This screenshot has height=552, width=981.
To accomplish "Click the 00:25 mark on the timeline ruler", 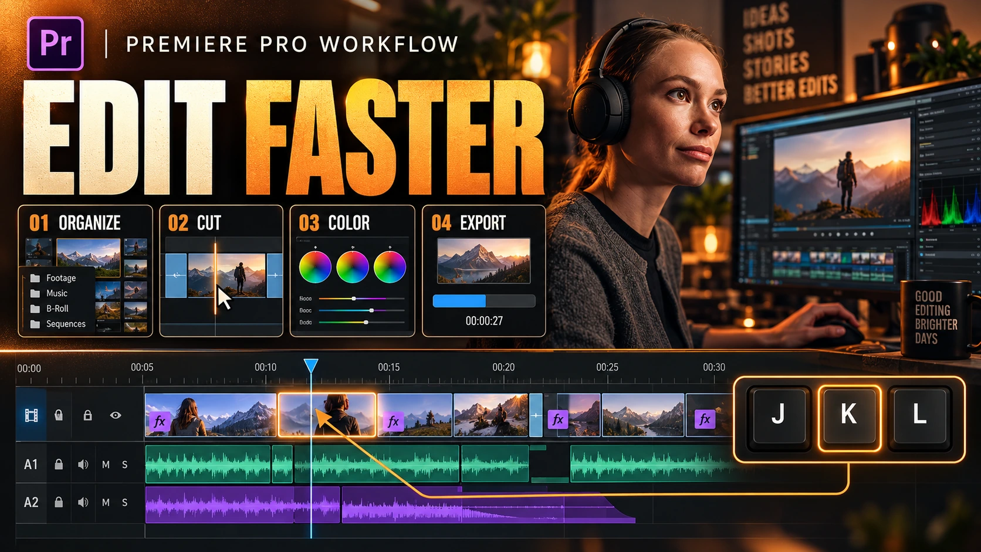I will coord(607,367).
